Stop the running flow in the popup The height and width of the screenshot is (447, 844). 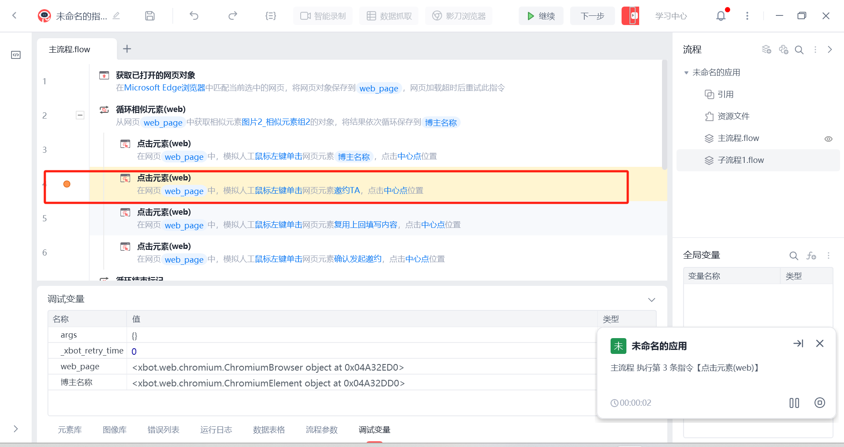point(820,403)
